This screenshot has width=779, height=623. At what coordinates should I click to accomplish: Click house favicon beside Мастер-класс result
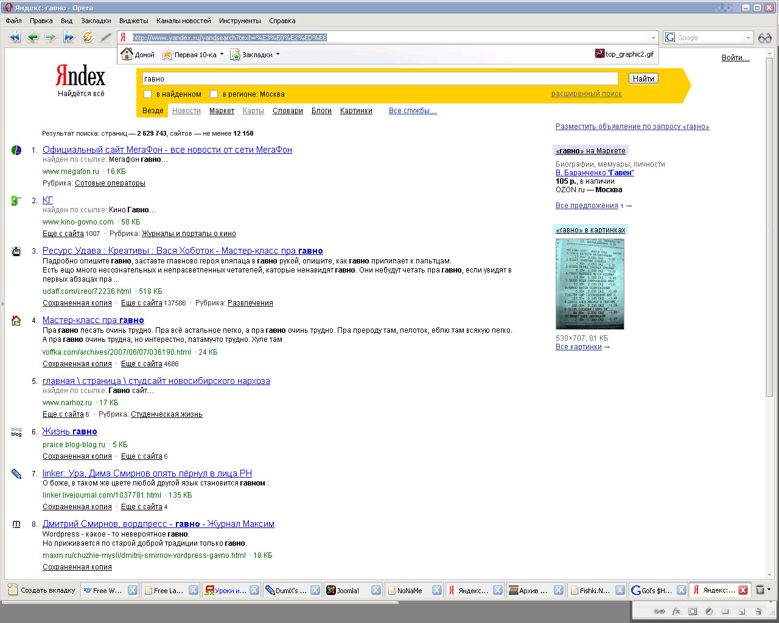(16, 320)
